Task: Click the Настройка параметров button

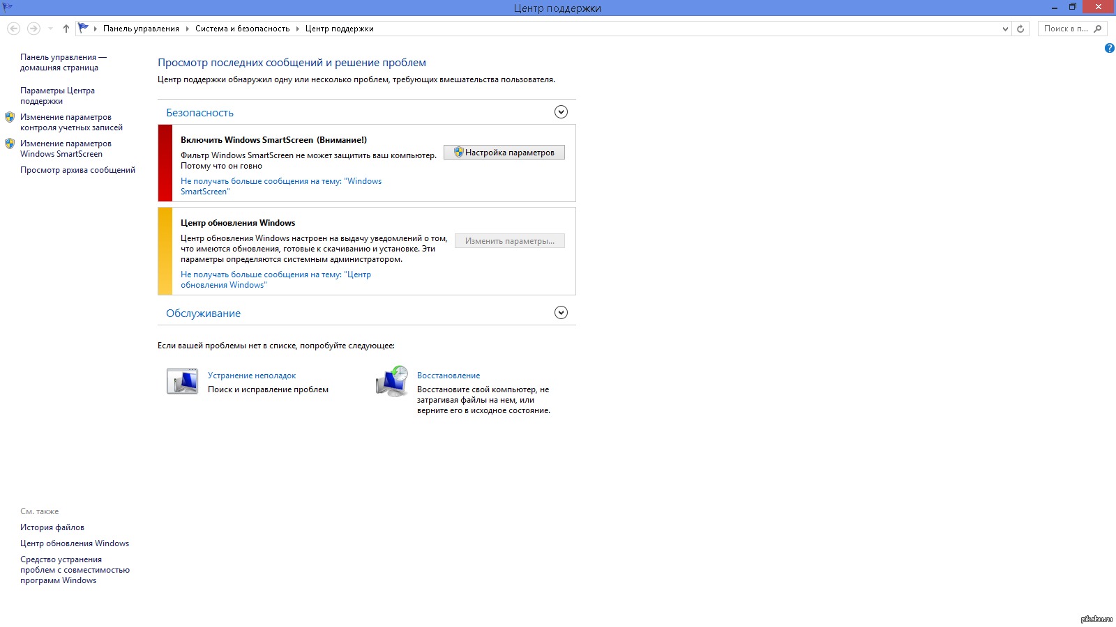Action: (x=504, y=153)
